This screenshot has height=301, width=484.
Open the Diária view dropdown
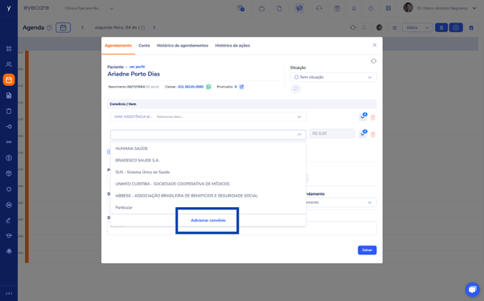click(416, 28)
